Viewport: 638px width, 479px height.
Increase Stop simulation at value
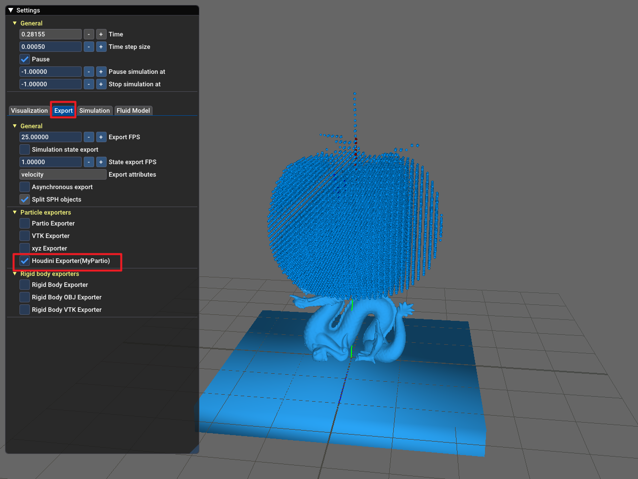pos(101,84)
